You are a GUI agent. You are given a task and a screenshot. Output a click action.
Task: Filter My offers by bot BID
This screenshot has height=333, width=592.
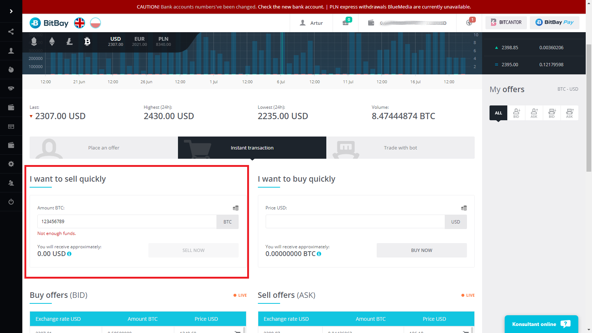[x=552, y=113]
